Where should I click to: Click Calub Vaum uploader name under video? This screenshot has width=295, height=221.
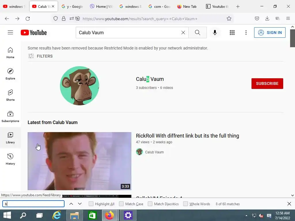[154, 152]
